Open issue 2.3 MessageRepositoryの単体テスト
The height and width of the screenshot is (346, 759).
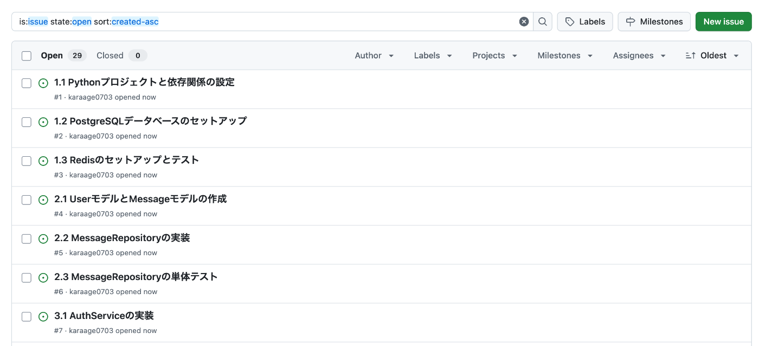click(136, 277)
